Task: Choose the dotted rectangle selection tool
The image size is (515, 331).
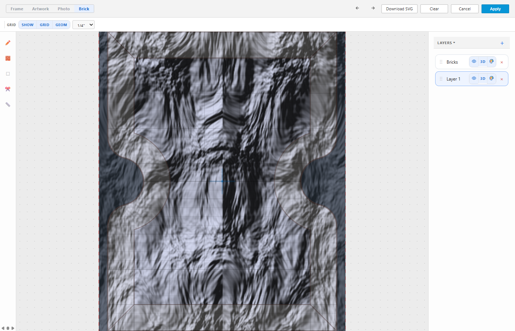Action: coord(8,74)
